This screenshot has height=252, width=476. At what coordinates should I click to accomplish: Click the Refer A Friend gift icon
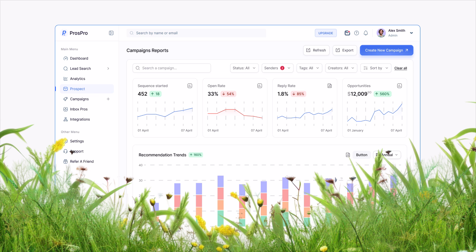click(66, 161)
